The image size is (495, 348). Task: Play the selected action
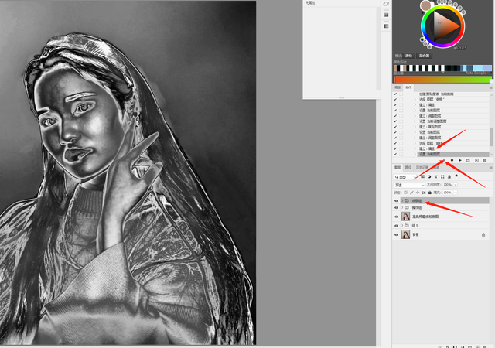[460, 160]
